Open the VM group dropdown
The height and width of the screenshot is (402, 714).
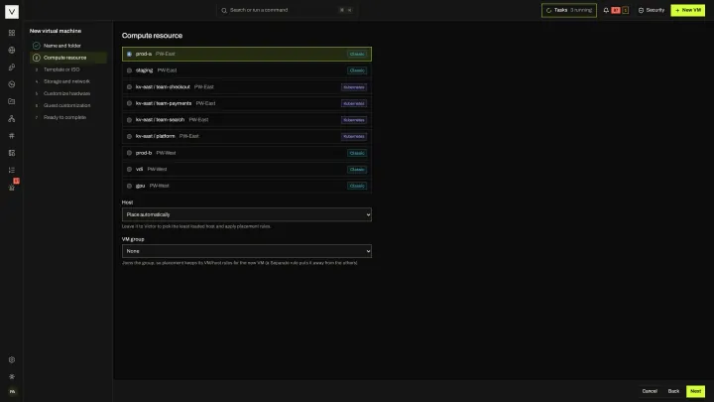click(246, 251)
